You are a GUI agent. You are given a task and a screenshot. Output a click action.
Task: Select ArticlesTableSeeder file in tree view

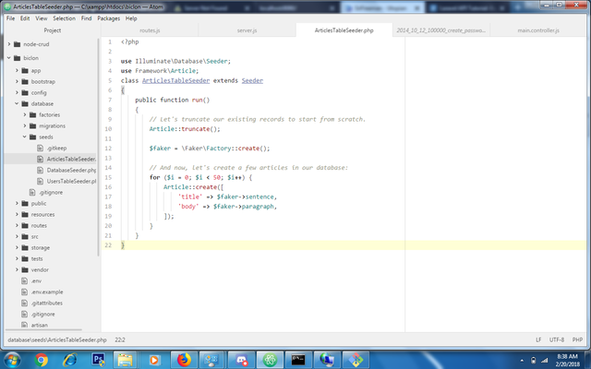tap(51, 159)
